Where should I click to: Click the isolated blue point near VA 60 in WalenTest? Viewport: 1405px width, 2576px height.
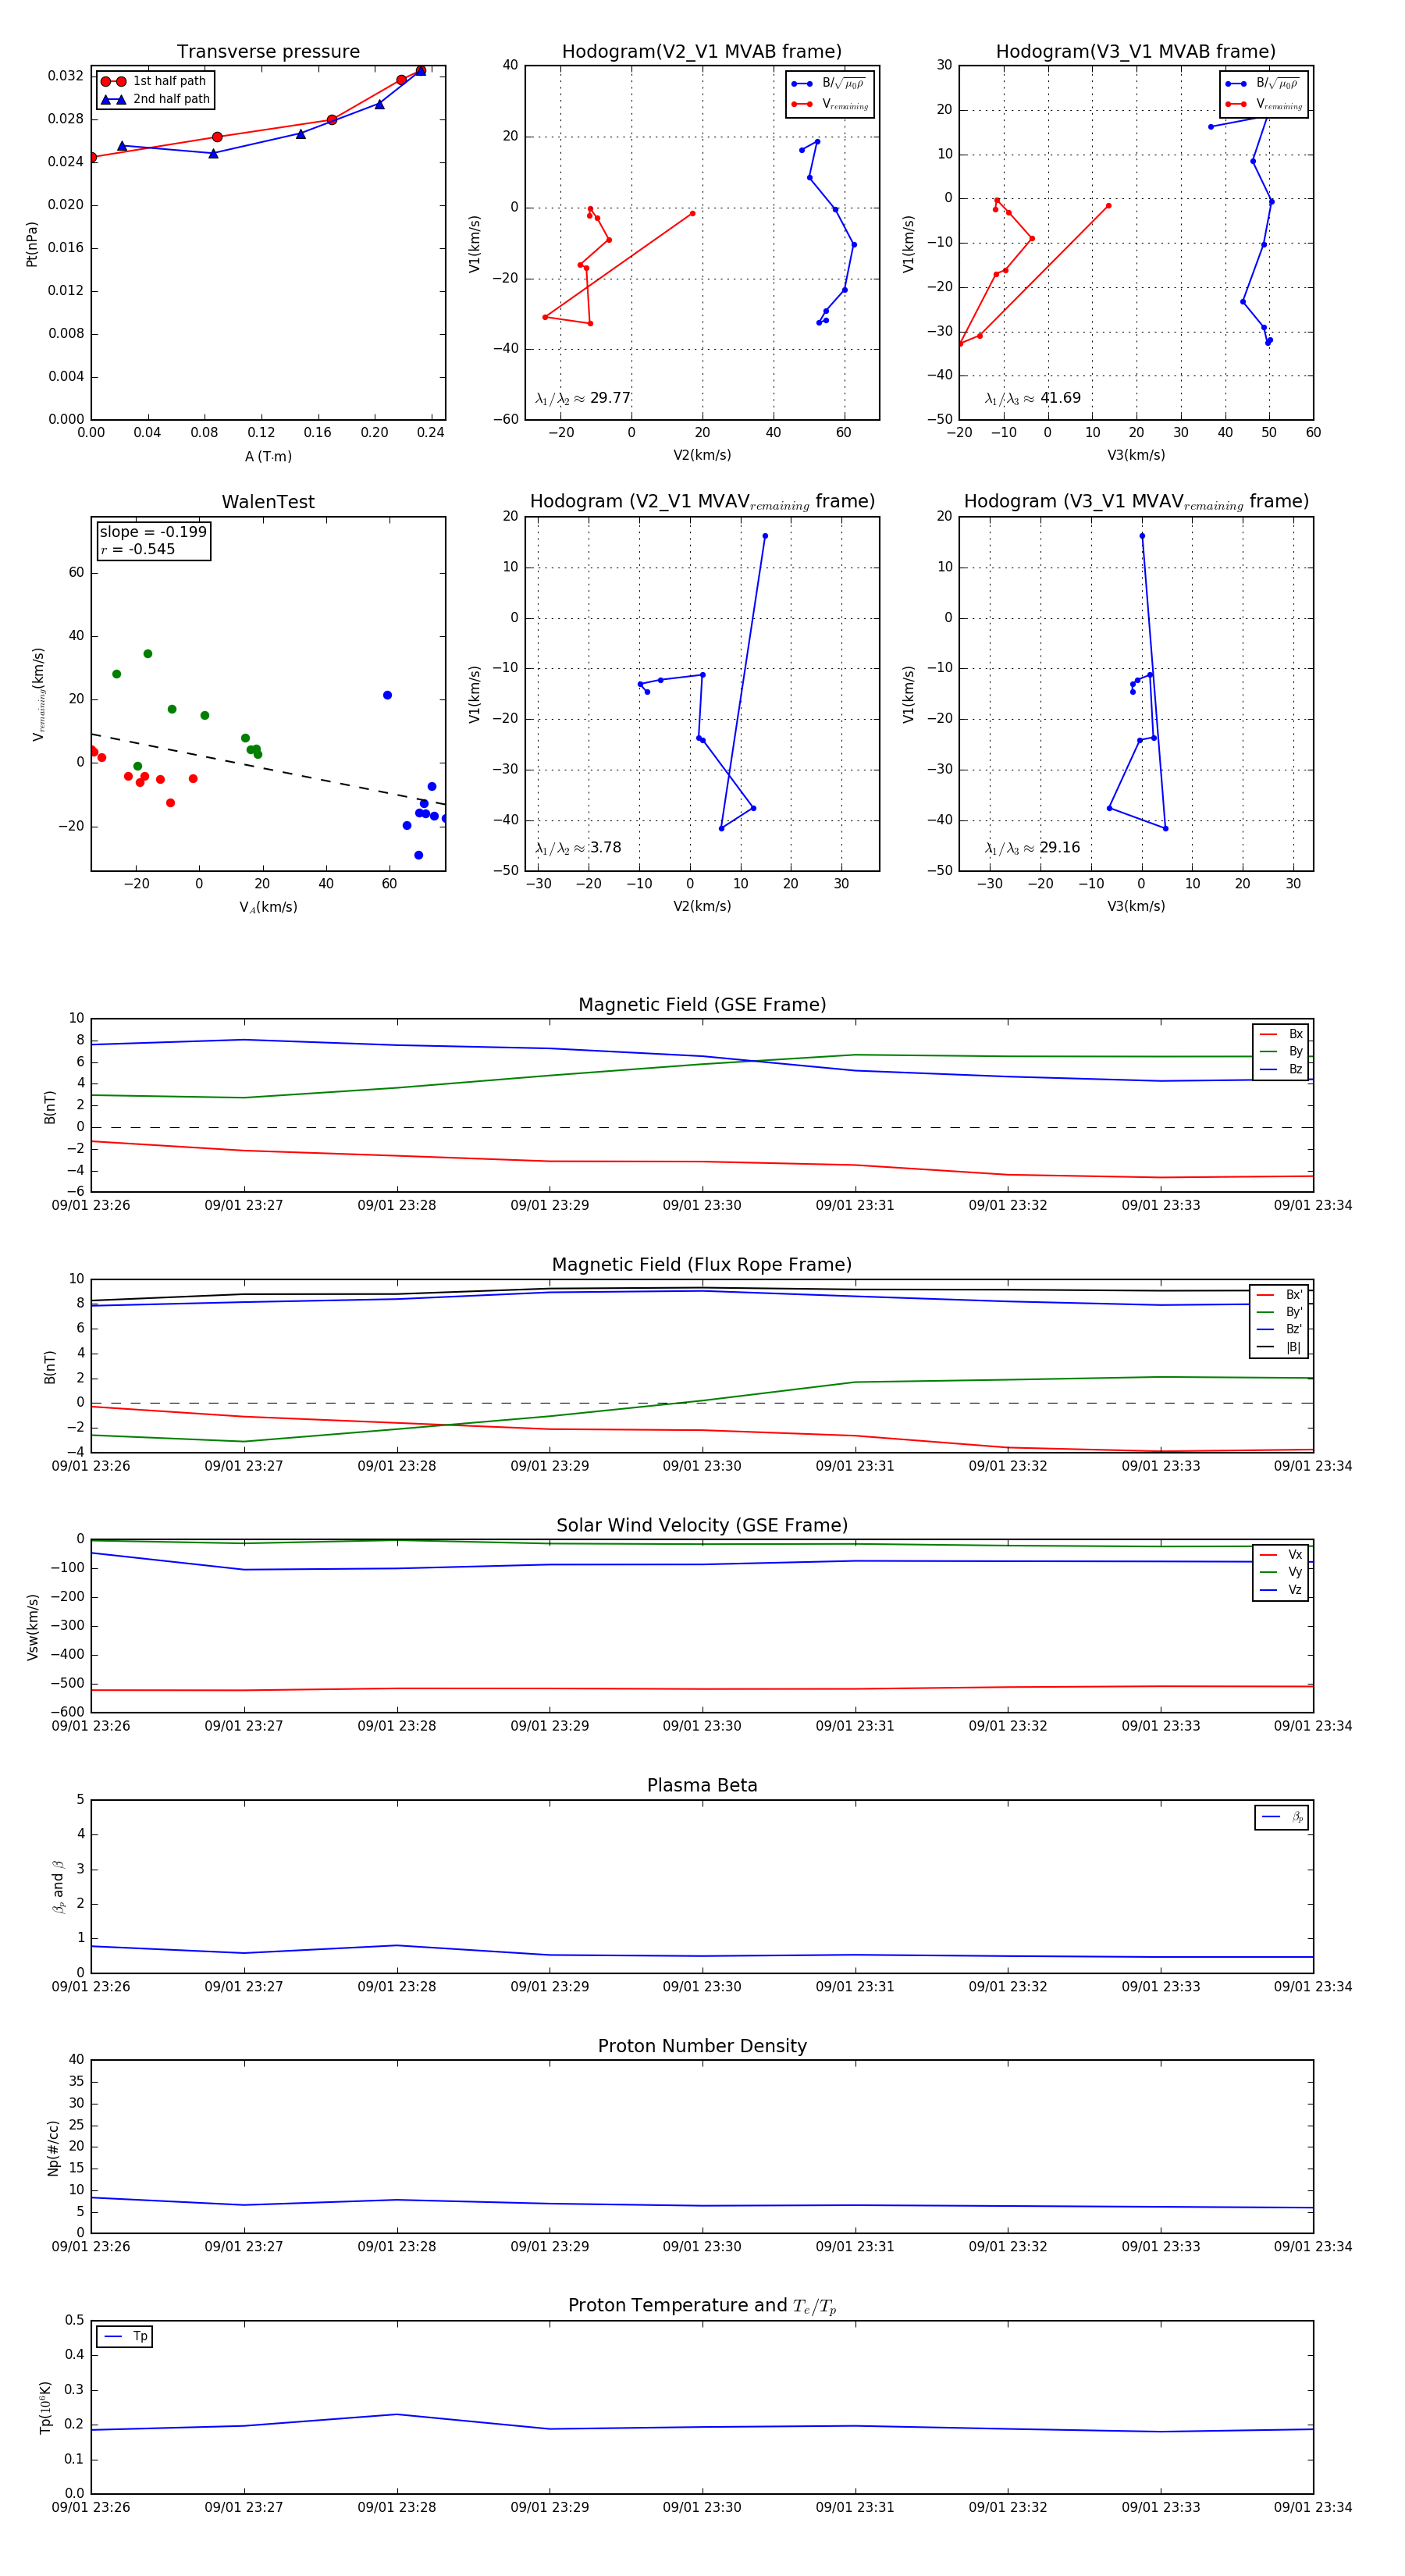(x=387, y=695)
